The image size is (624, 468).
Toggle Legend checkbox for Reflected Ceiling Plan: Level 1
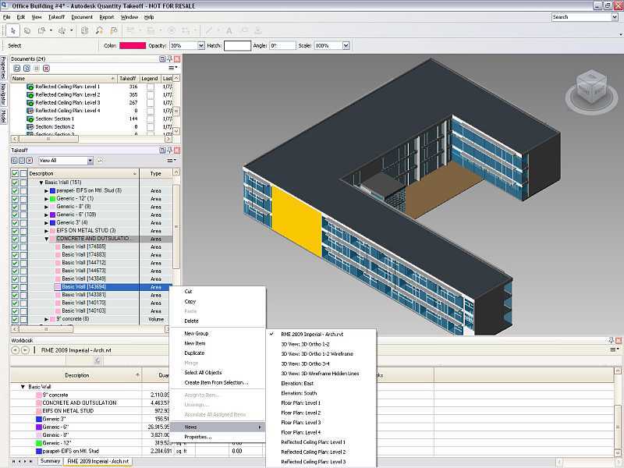coord(150,87)
